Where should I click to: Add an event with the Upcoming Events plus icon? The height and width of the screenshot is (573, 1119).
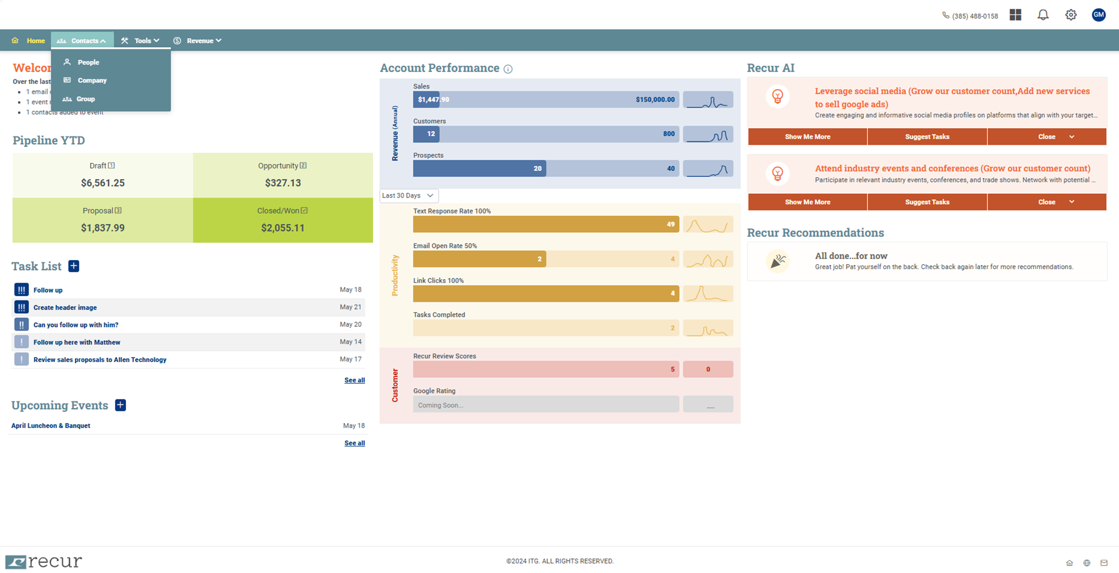tap(120, 405)
